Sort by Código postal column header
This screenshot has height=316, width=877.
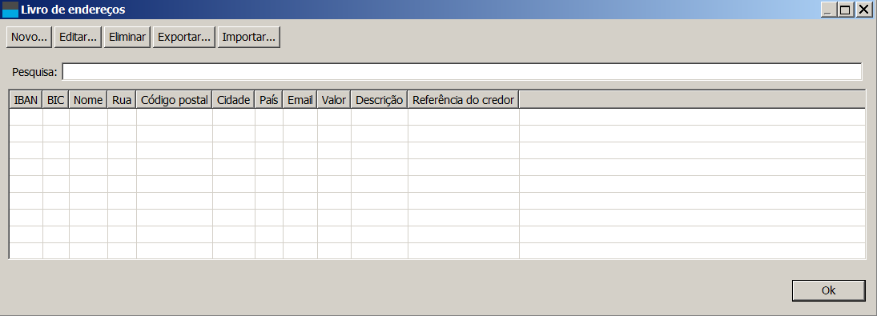click(x=175, y=100)
